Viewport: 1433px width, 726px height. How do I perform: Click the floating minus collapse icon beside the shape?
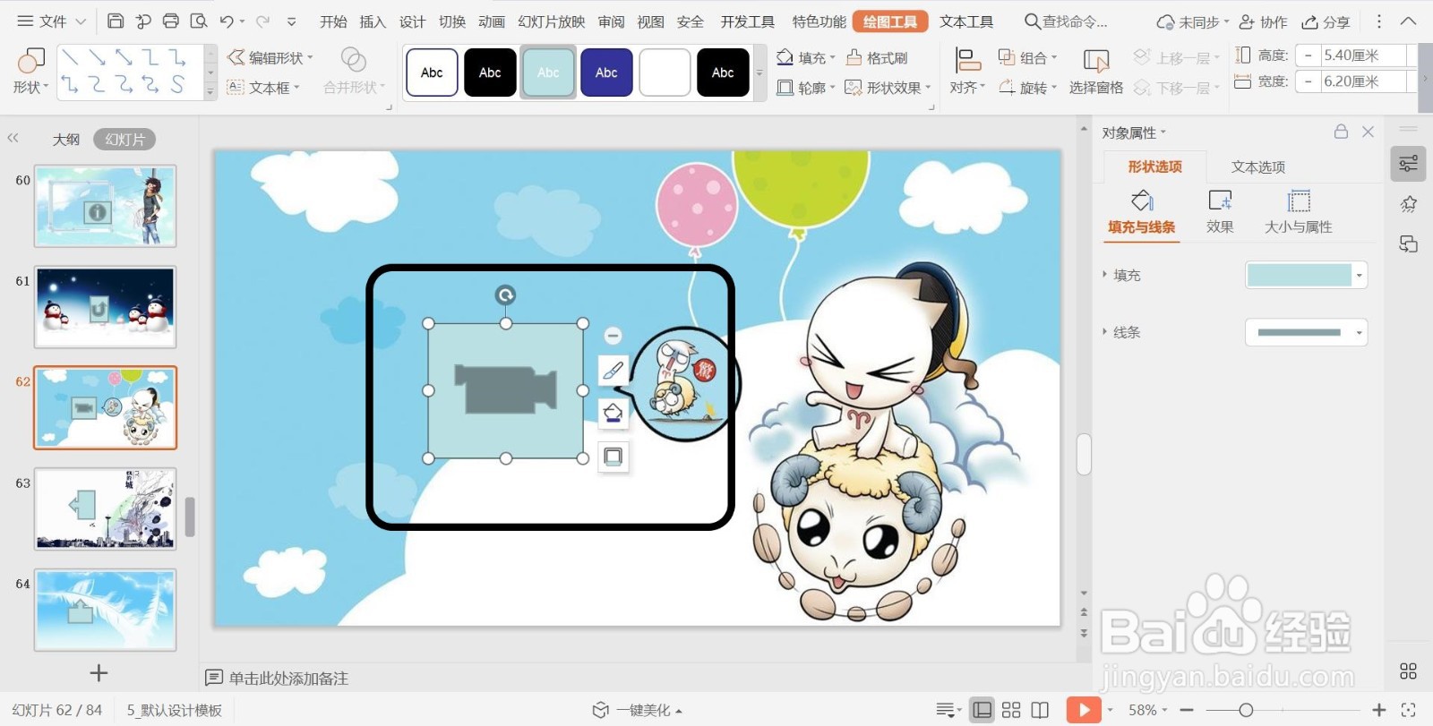613,335
